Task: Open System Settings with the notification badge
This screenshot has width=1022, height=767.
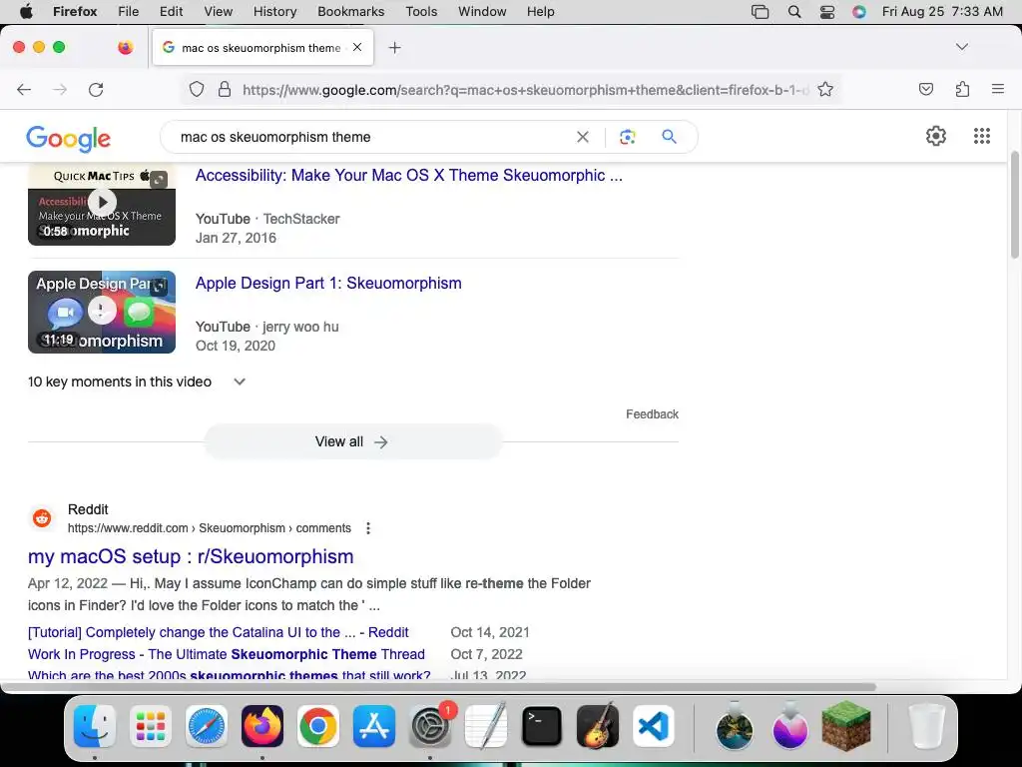Action: coord(430,726)
